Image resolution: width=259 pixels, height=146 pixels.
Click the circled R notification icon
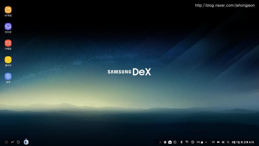point(175,142)
